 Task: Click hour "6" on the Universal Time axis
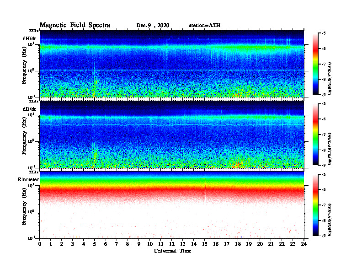[x=106, y=244]
